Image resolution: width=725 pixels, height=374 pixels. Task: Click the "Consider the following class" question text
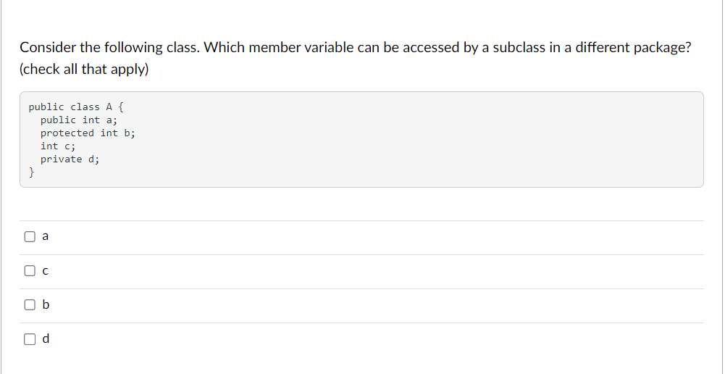[x=109, y=47]
